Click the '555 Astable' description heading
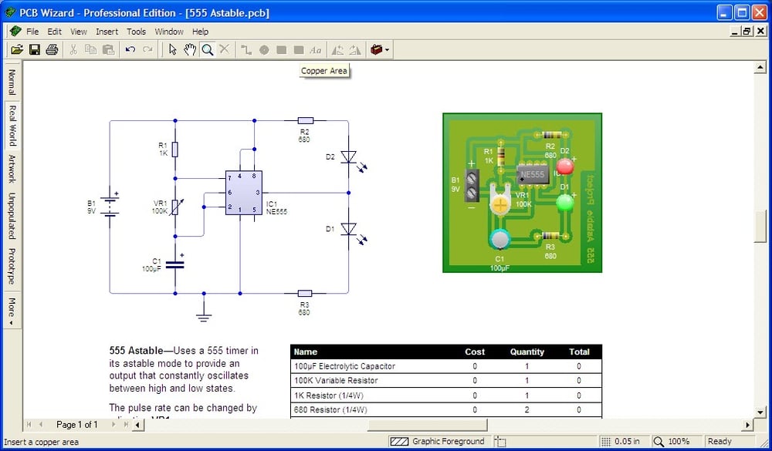Viewport: 772px width, 451px height. coord(136,351)
